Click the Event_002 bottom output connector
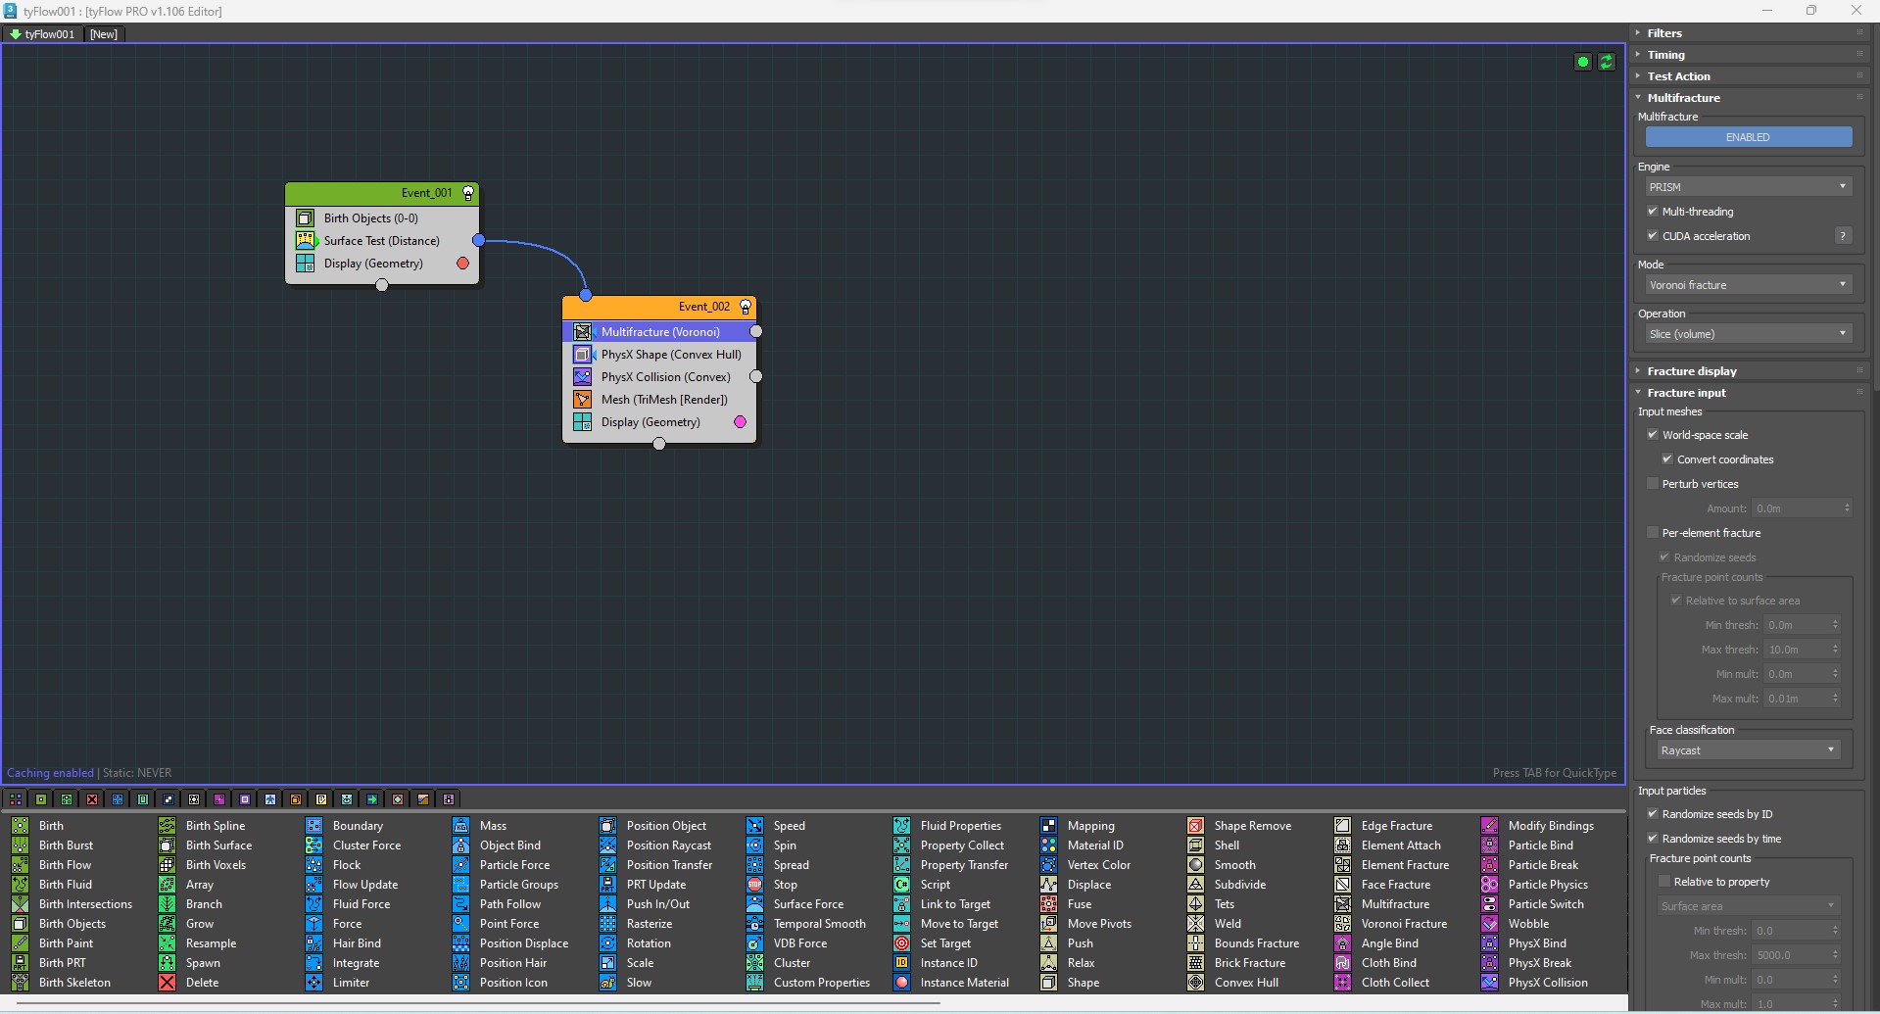1880x1014 pixels. (x=659, y=444)
